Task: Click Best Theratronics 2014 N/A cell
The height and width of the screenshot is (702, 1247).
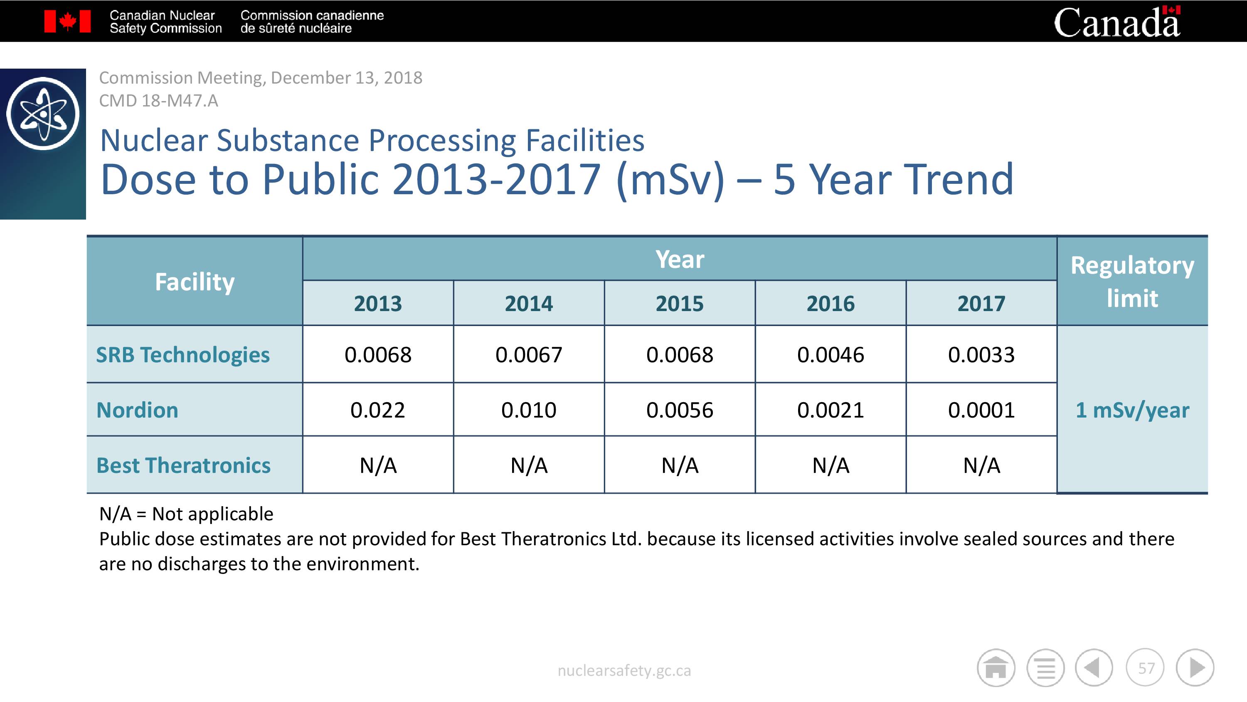Action: point(529,465)
